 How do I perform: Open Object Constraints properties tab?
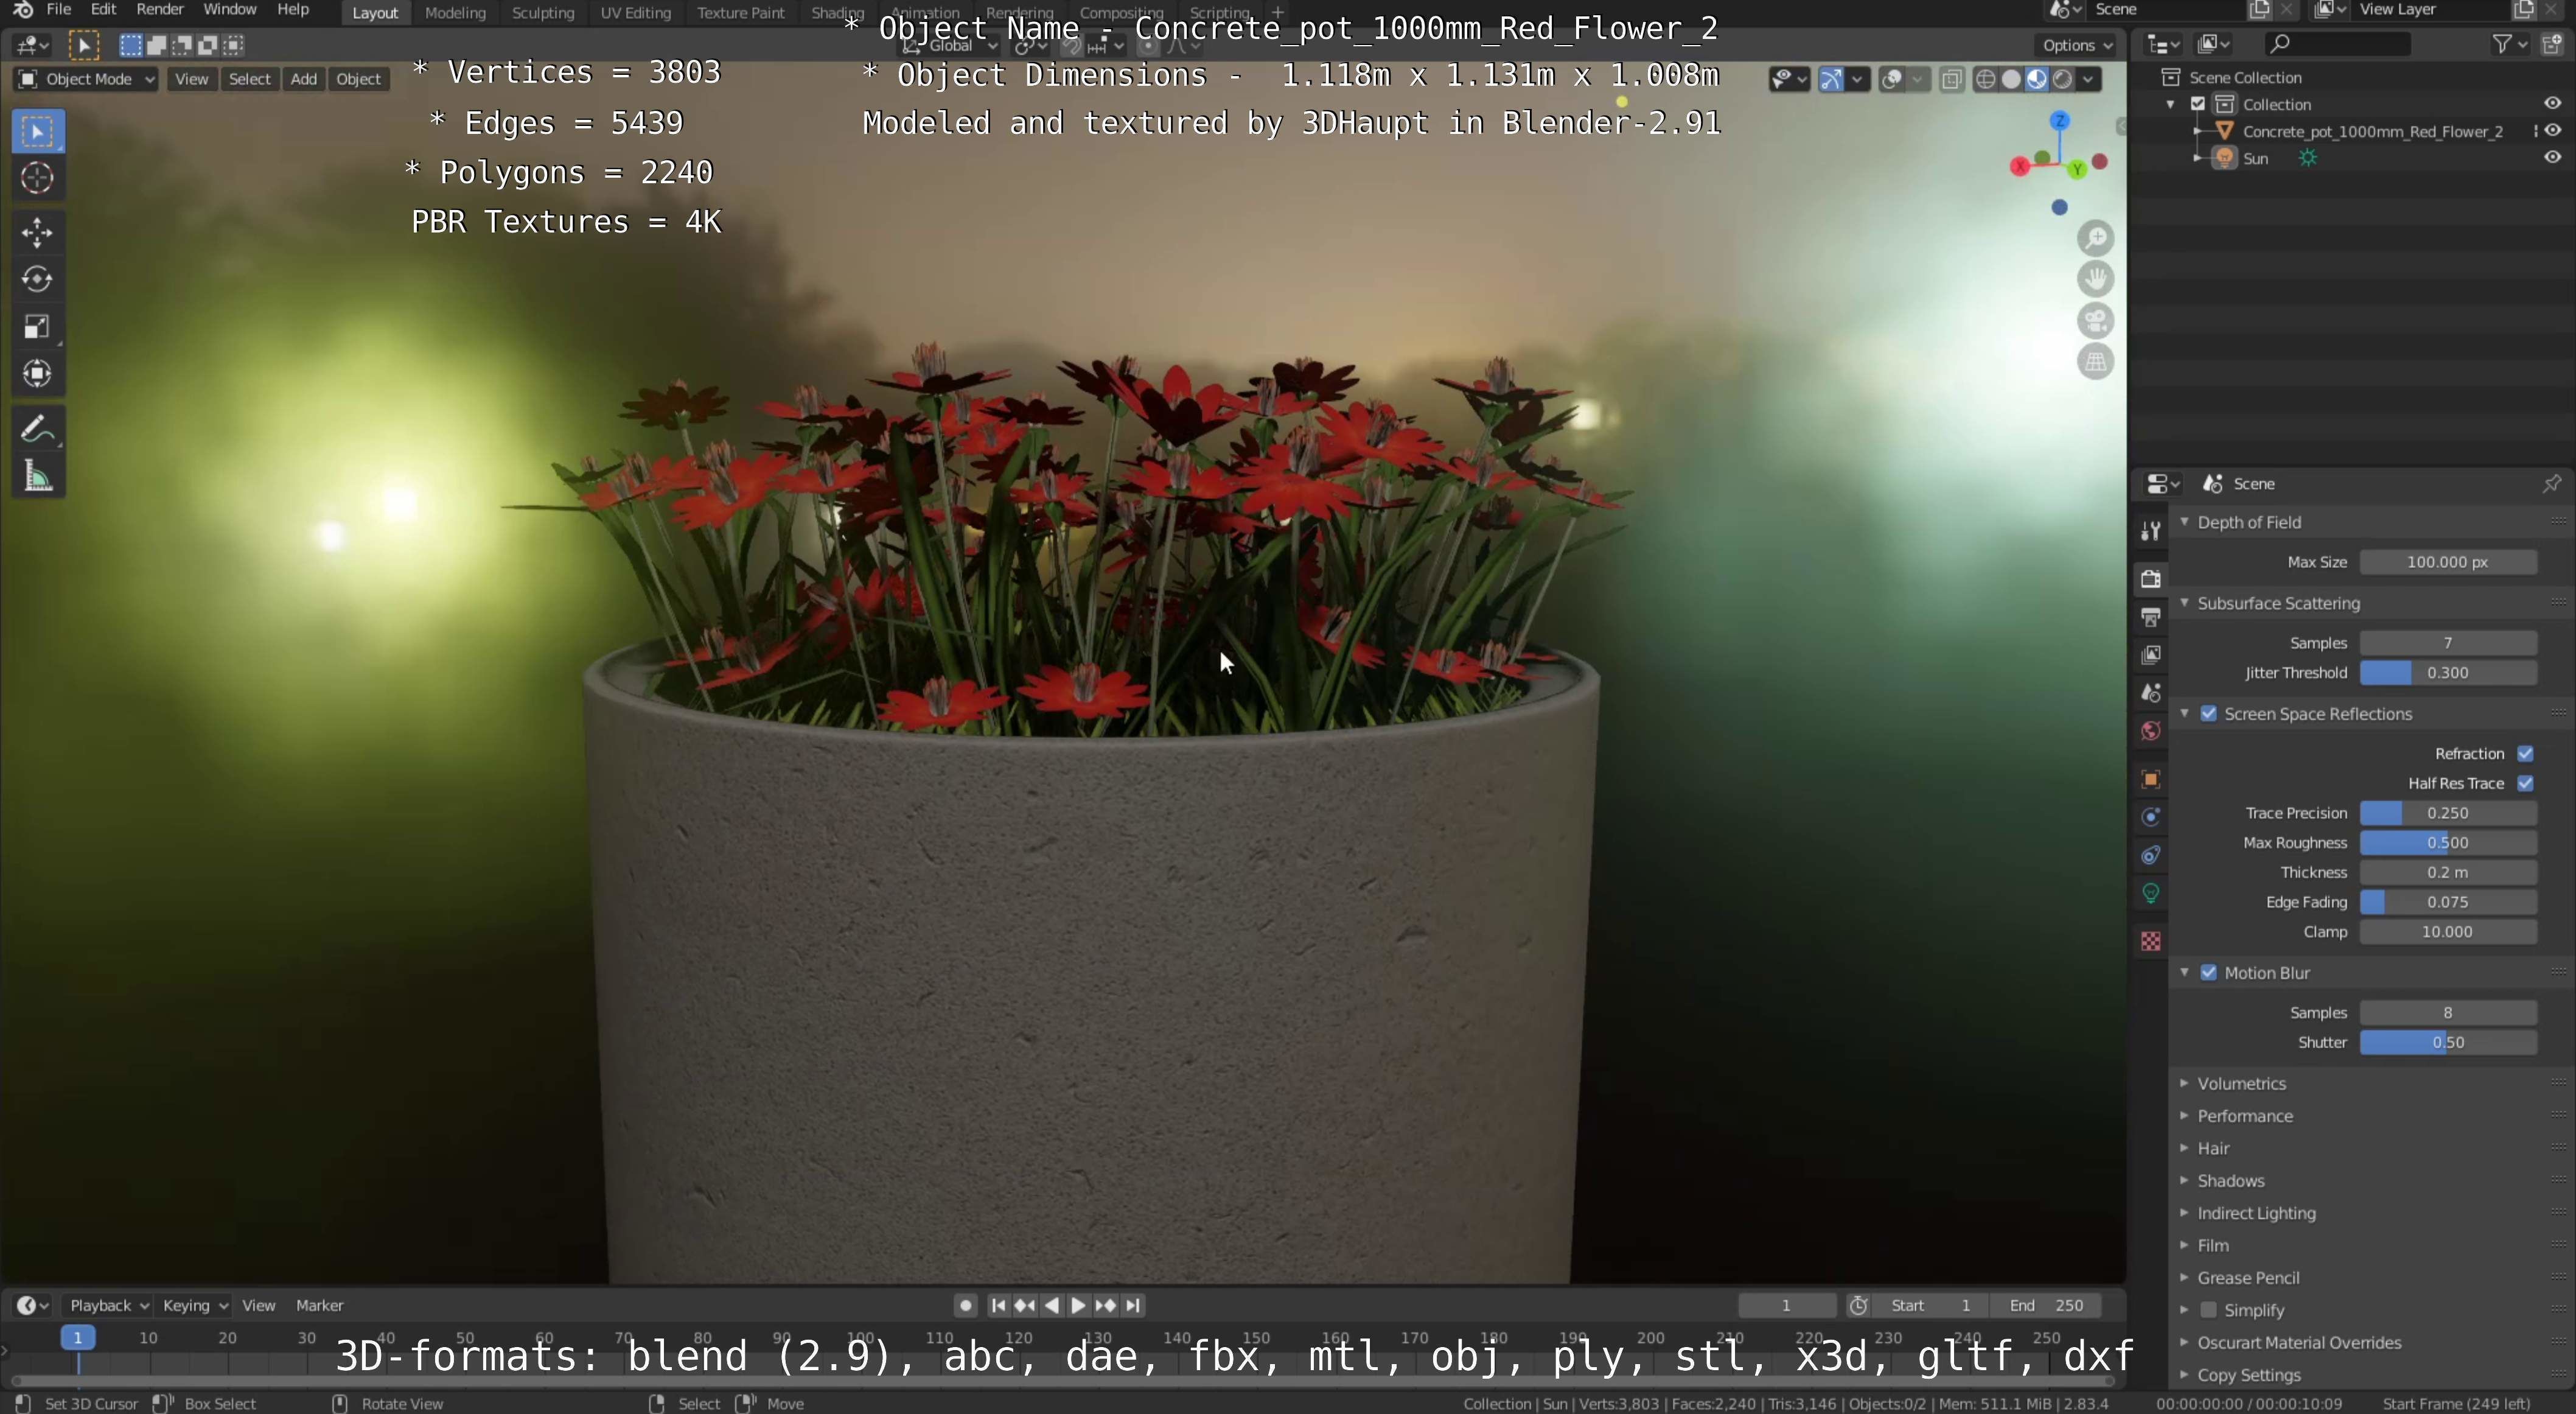point(2151,855)
